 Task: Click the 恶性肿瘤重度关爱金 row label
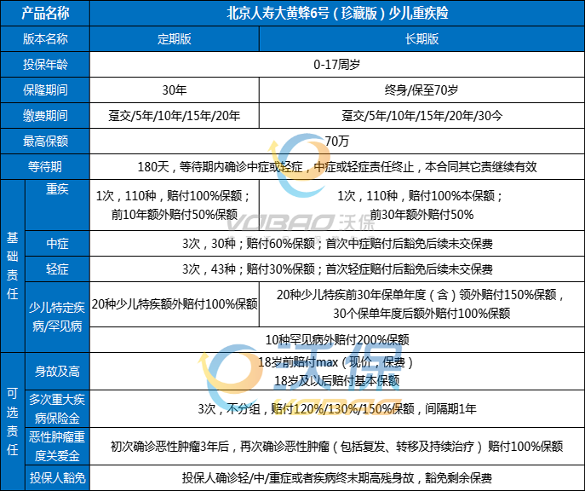tap(57, 446)
